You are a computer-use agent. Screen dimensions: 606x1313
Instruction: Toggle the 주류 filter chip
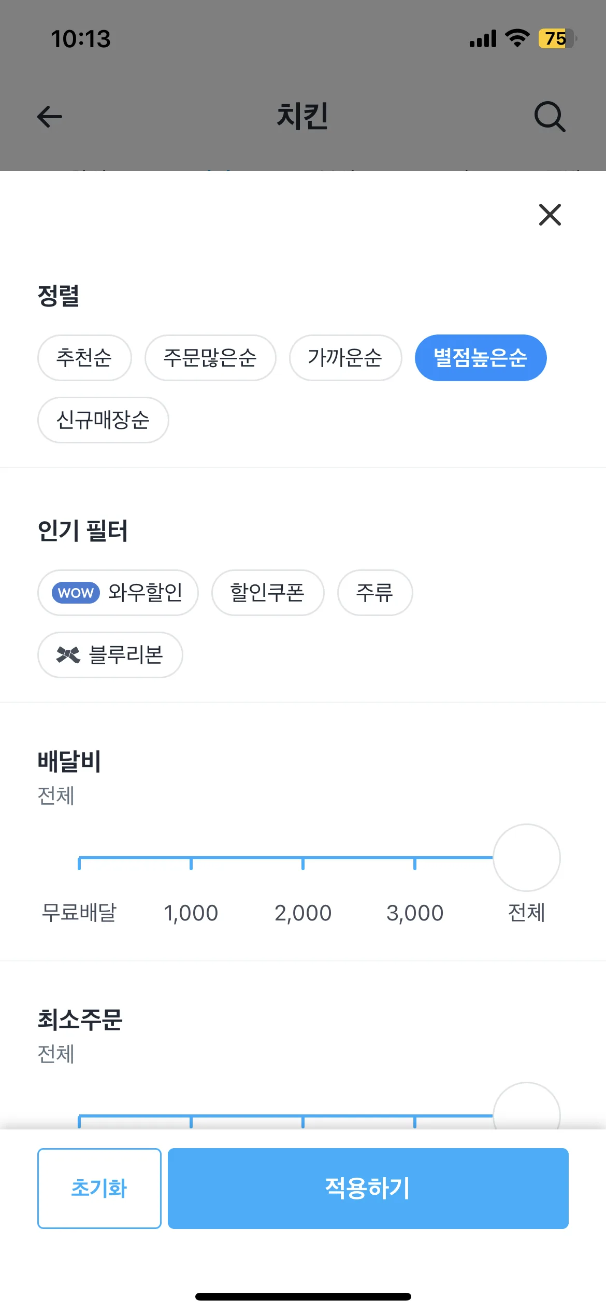[375, 593]
